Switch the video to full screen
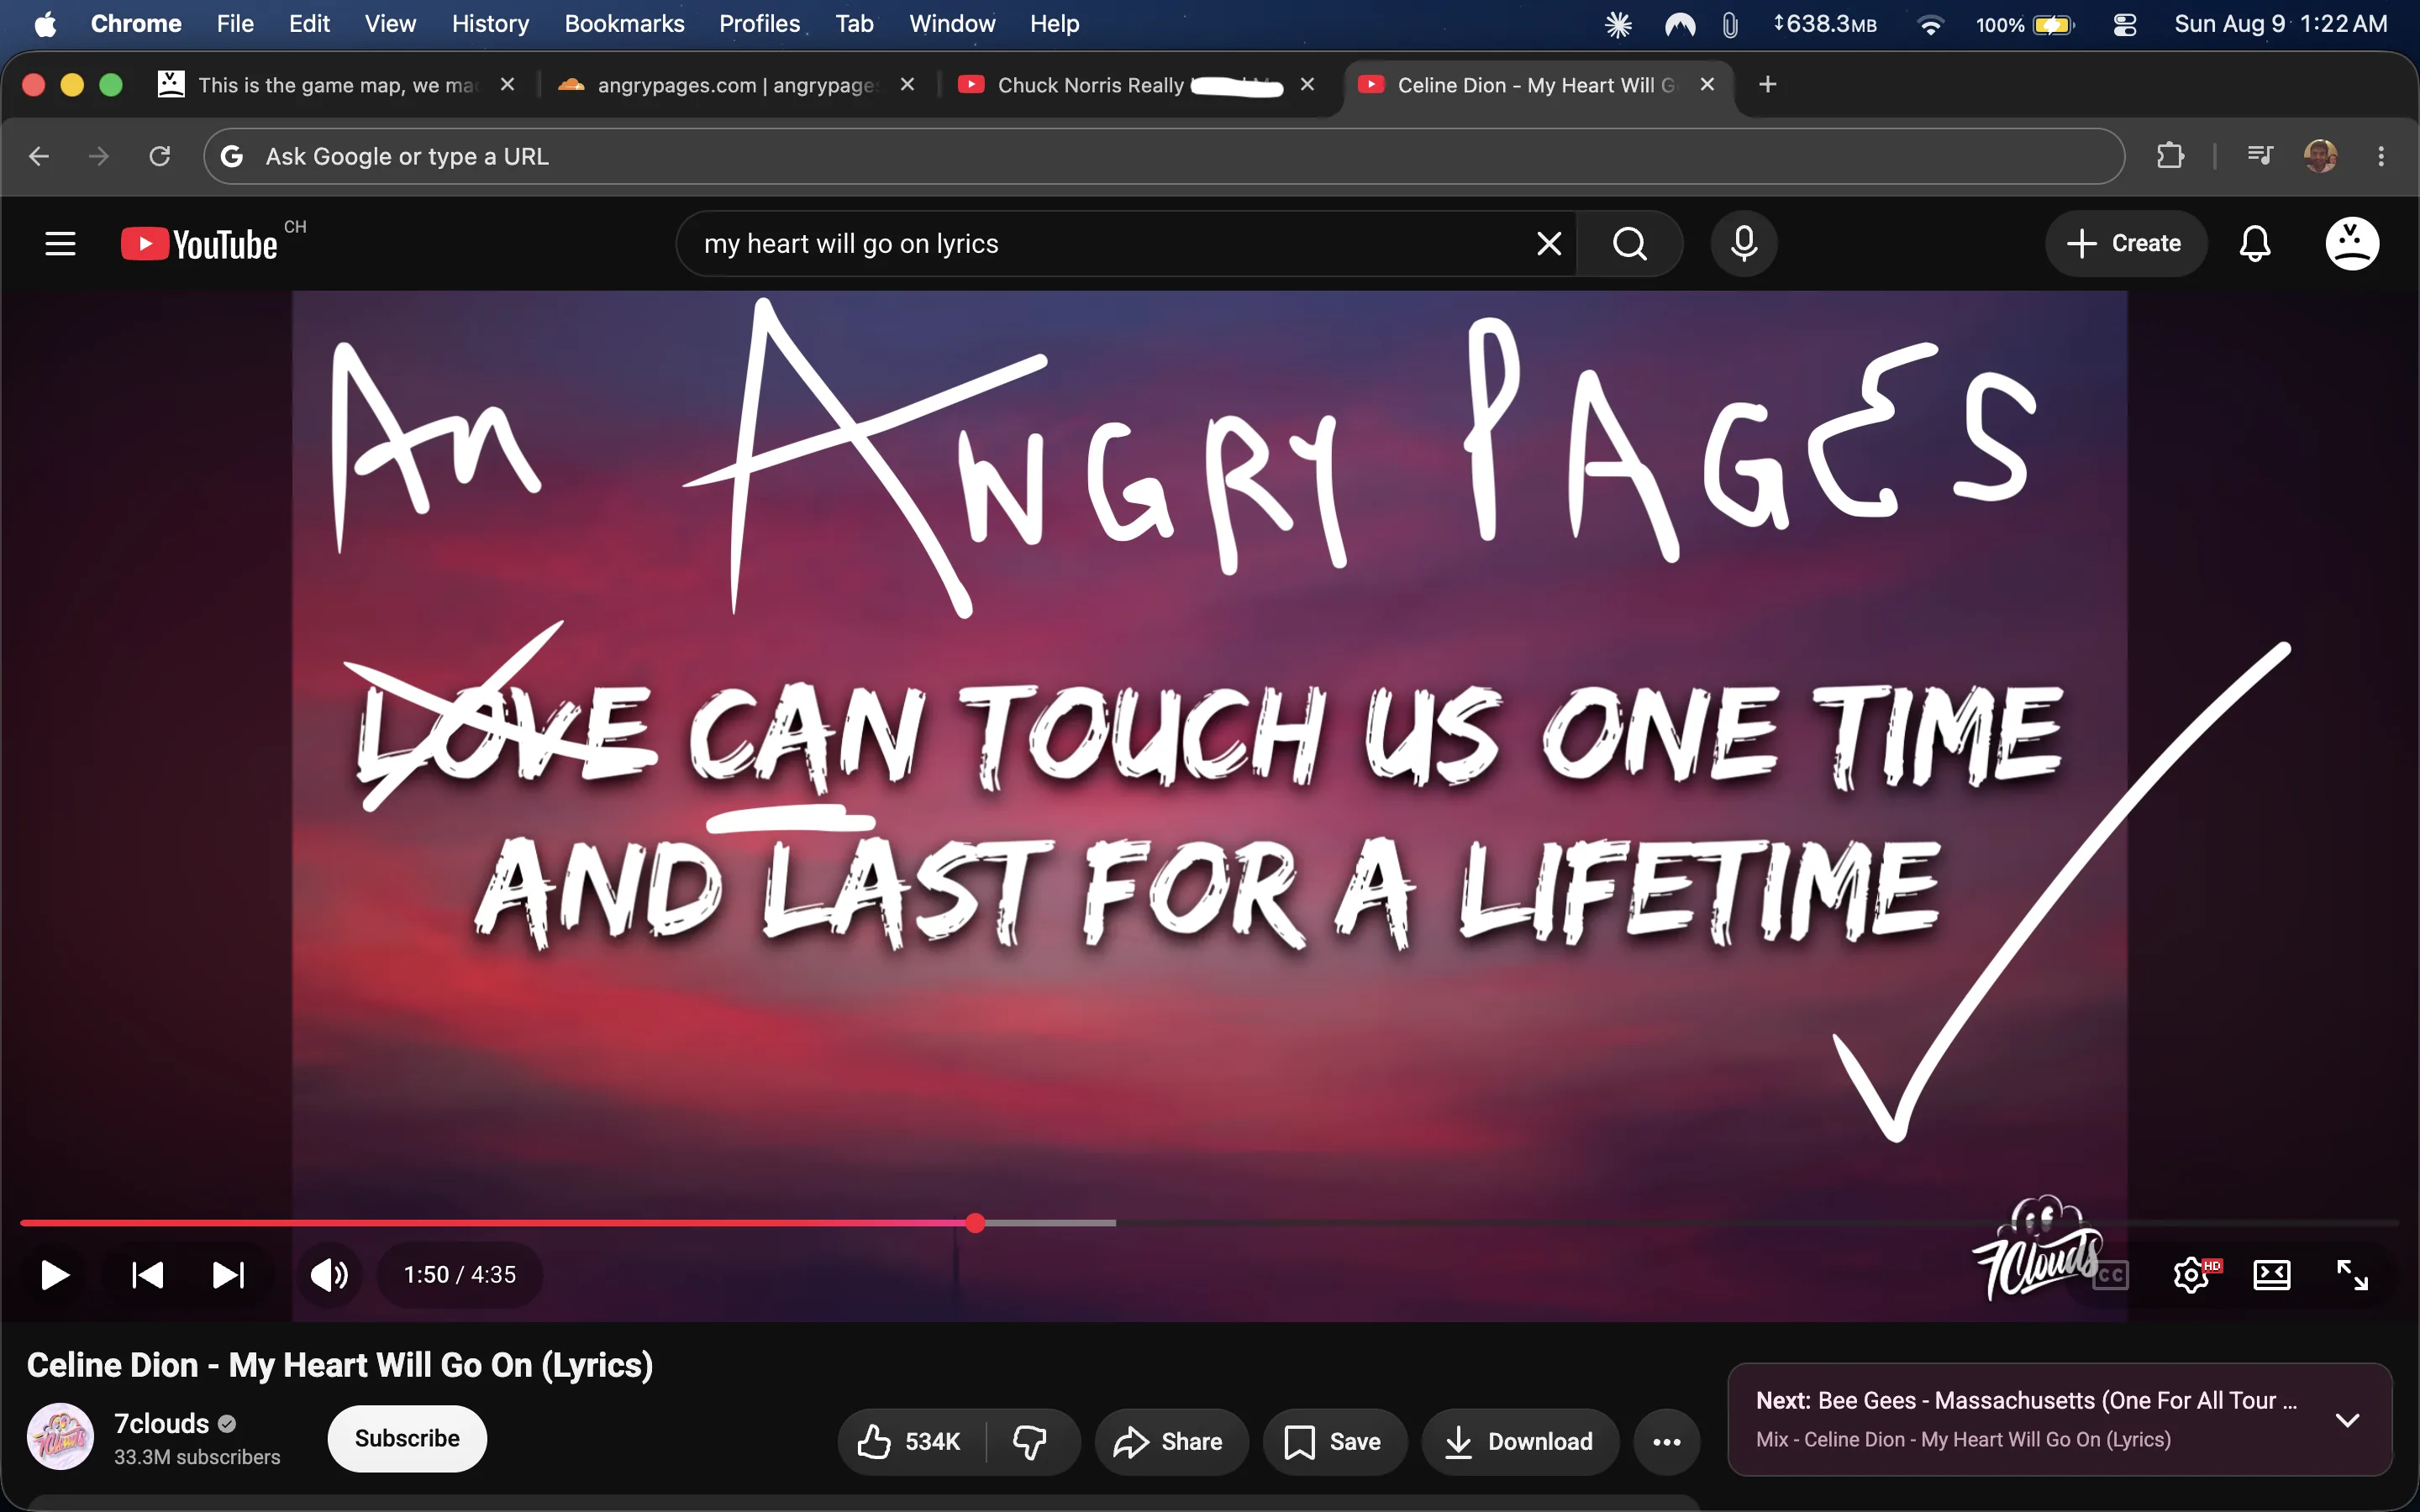2420x1512 pixels. point(2352,1275)
